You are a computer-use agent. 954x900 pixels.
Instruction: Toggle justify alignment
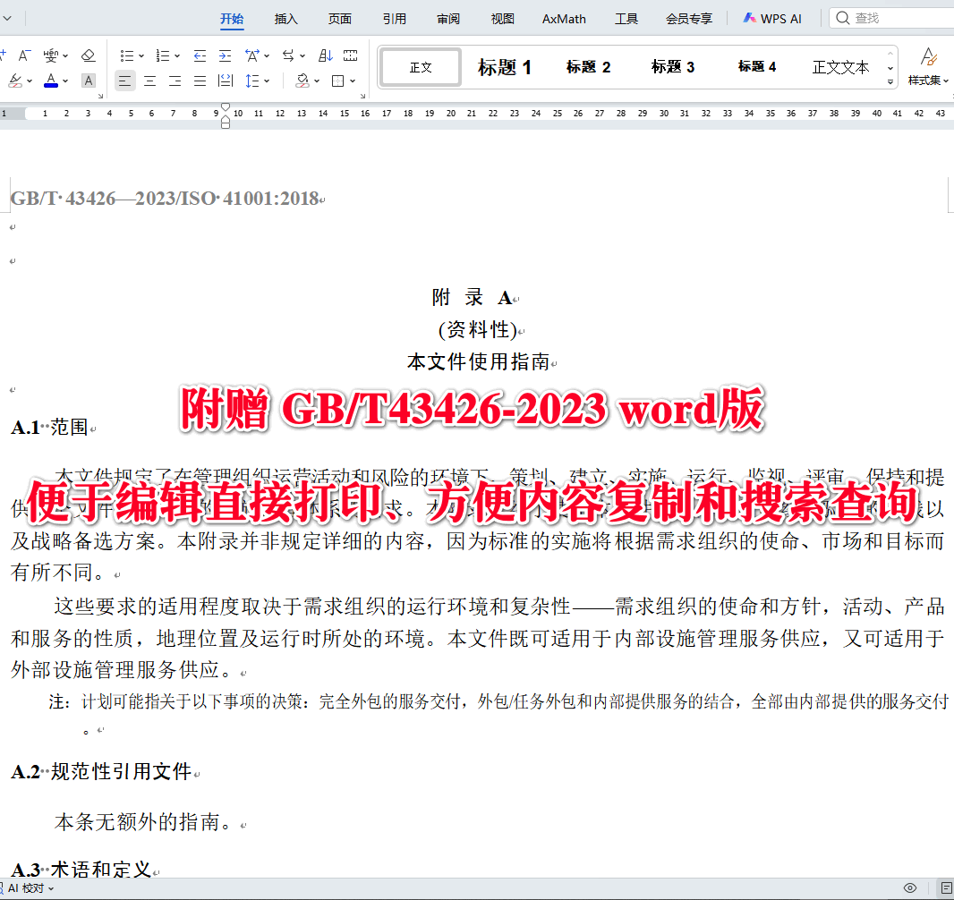[198, 81]
